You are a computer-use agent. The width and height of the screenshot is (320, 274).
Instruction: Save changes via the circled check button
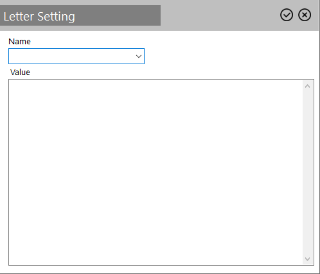click(x=287, y=15)
